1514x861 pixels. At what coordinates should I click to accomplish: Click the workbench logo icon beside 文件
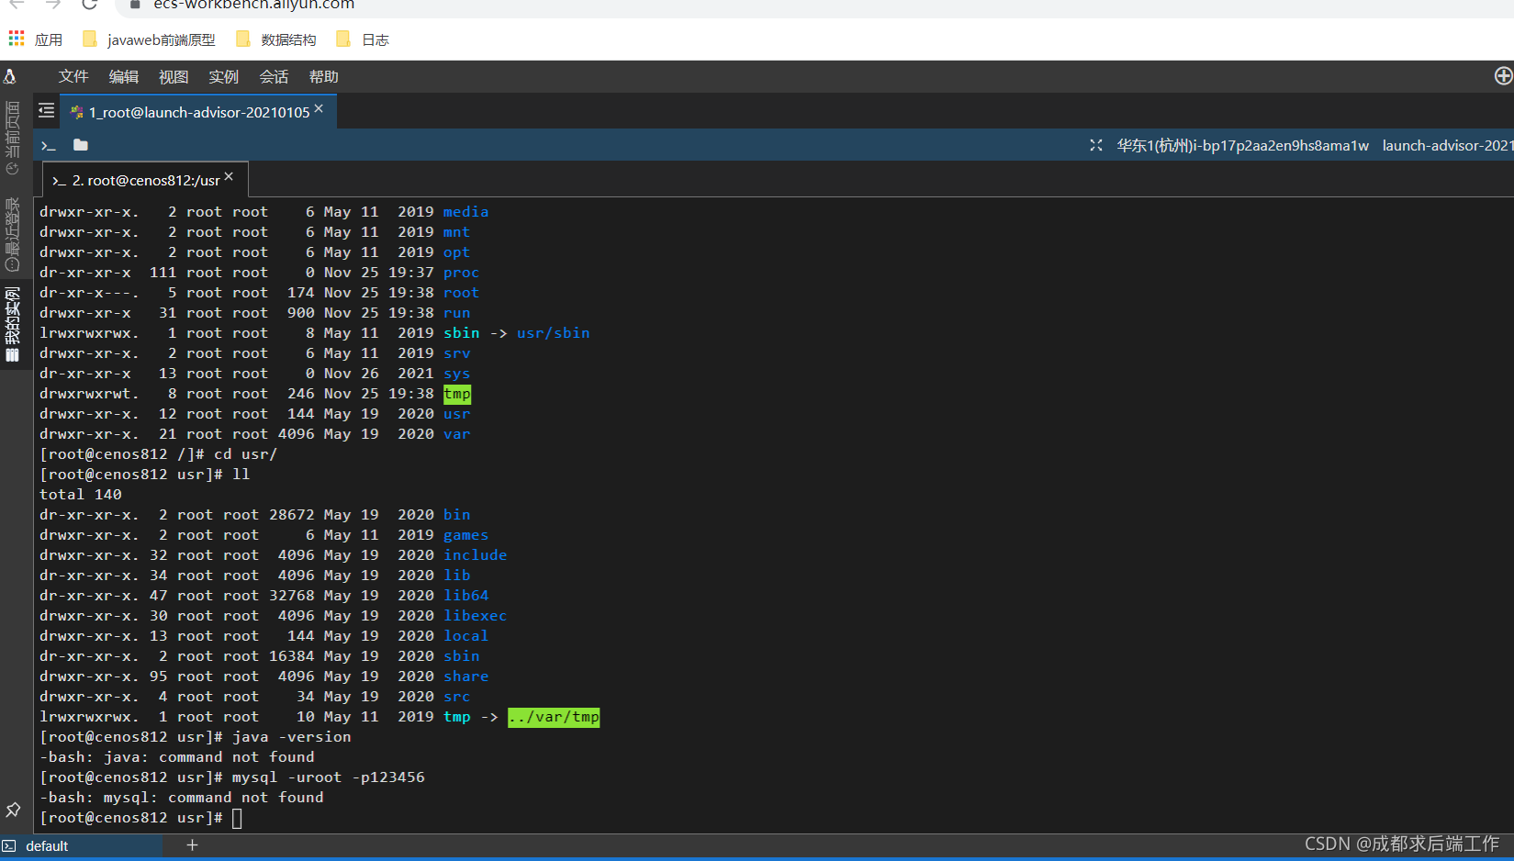point(10,76)
